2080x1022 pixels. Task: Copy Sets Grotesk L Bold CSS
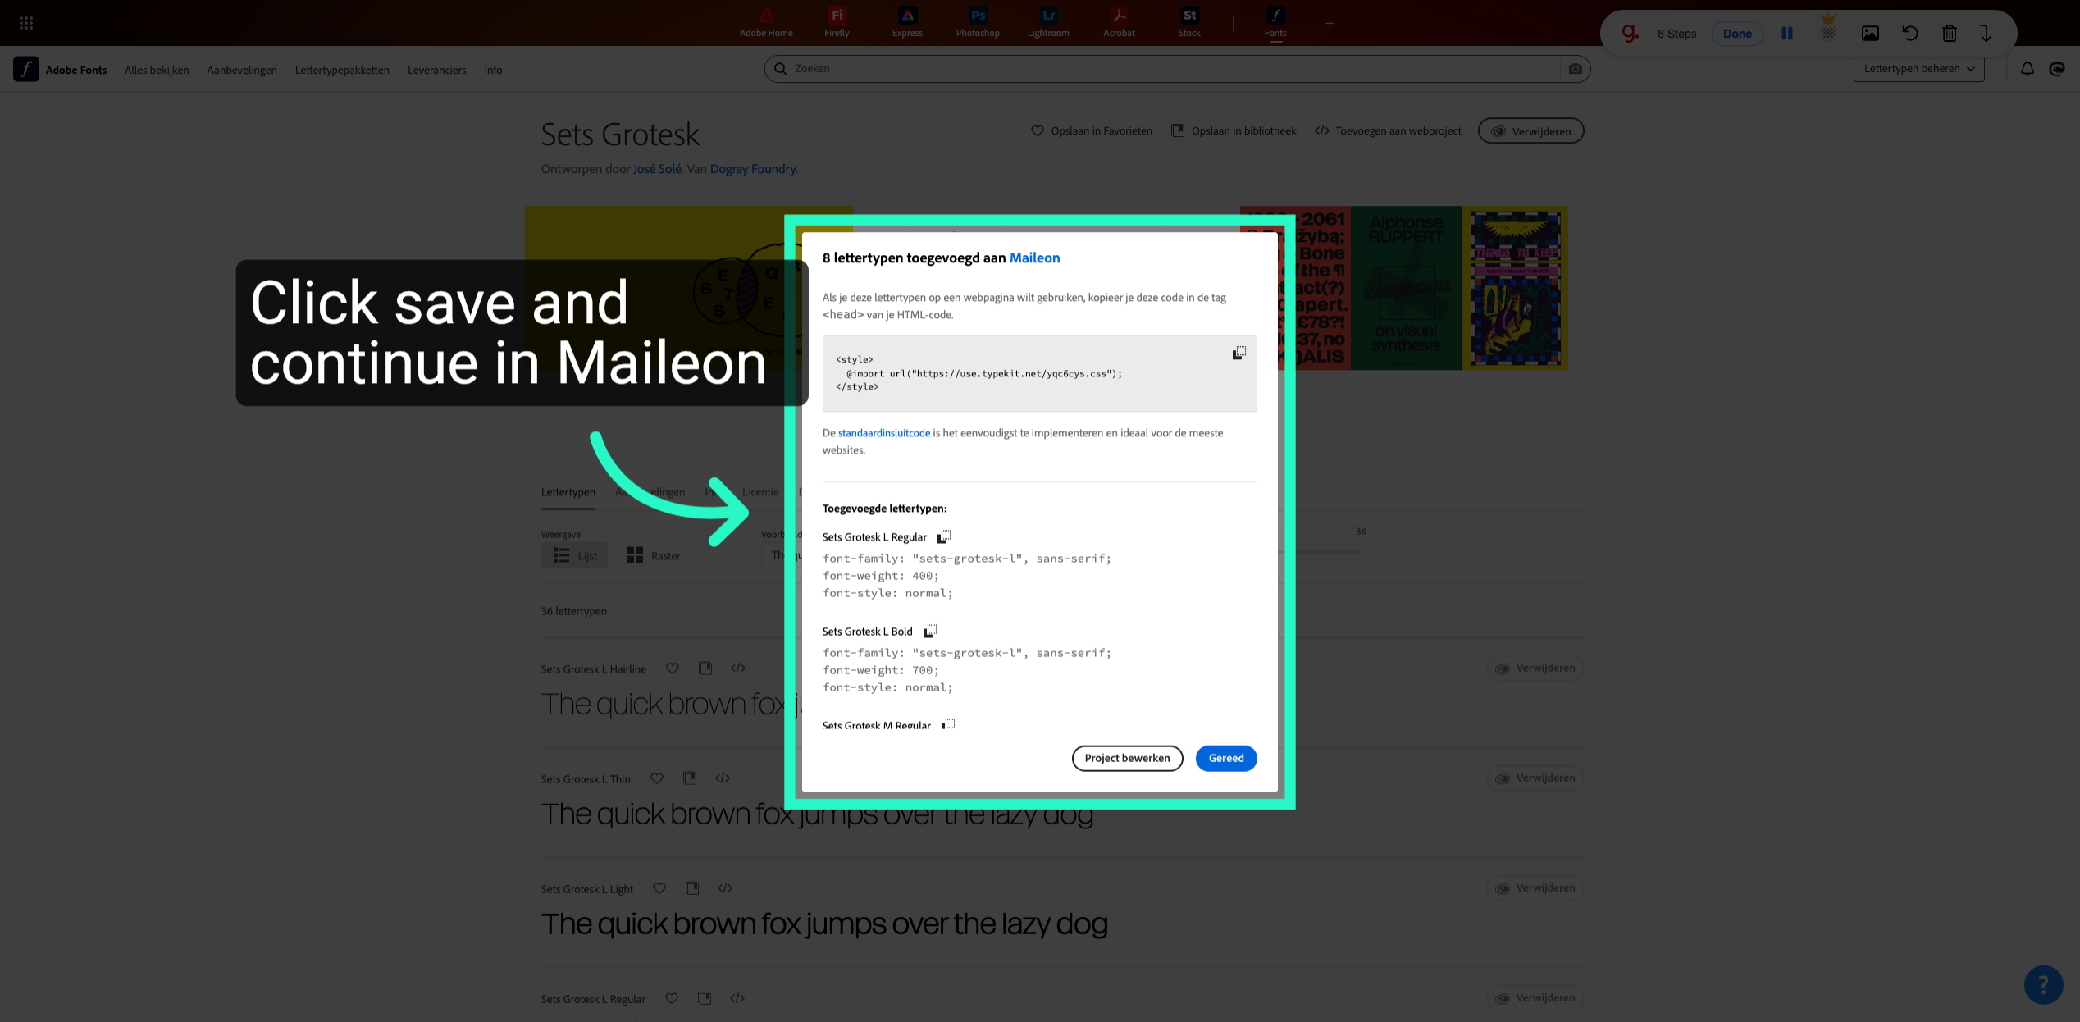[930, 631]
